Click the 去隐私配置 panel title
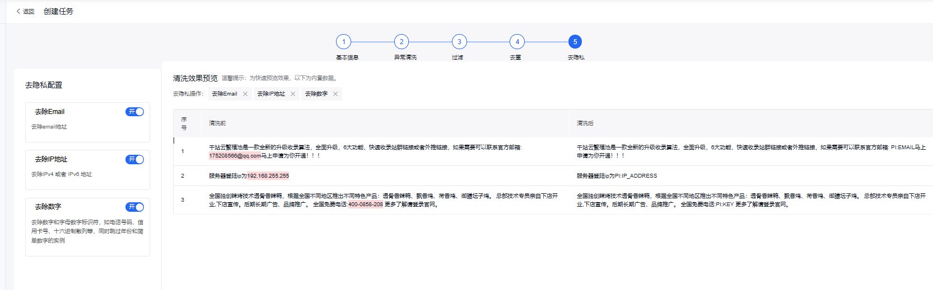The height and width of the screenshot is (290, 933). [44, 85]
